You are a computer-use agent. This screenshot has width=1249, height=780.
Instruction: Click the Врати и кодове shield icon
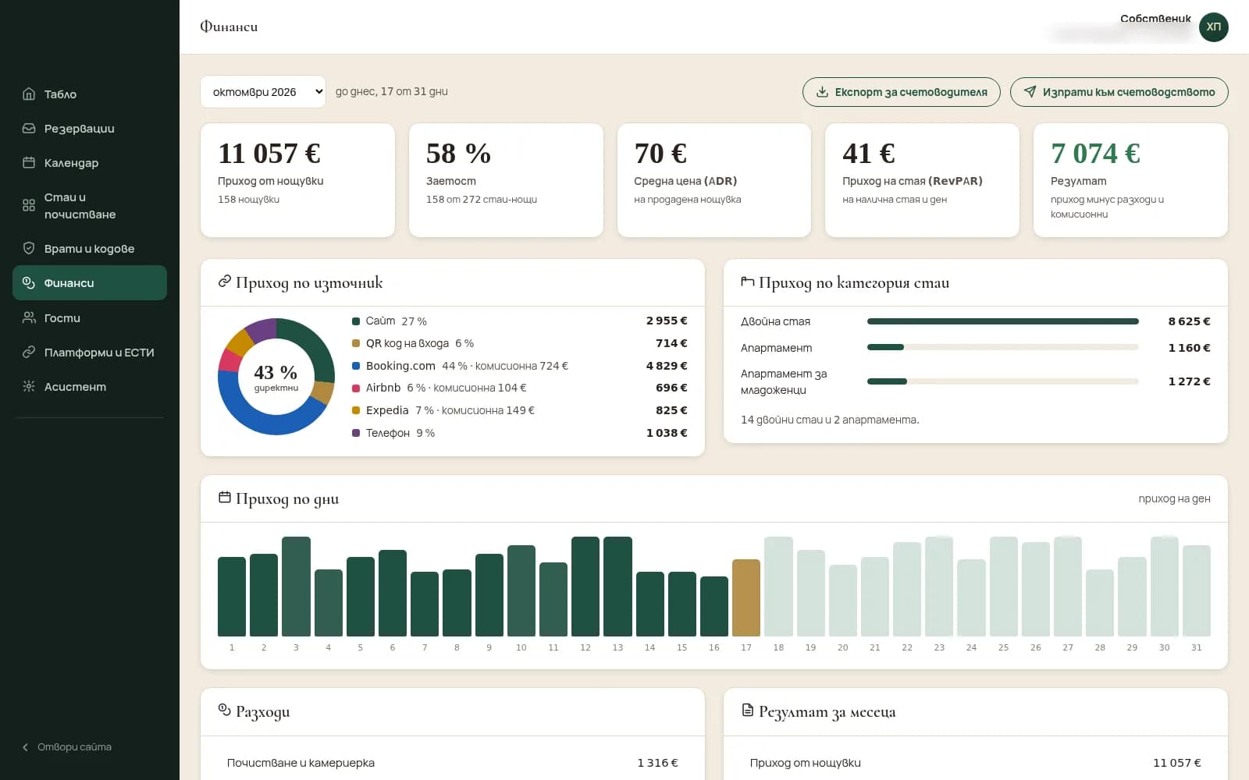(x=29, y=248)
